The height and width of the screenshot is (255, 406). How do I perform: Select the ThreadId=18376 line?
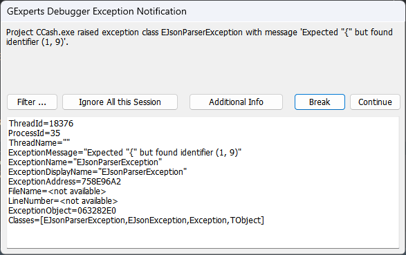tap(41, 124)
